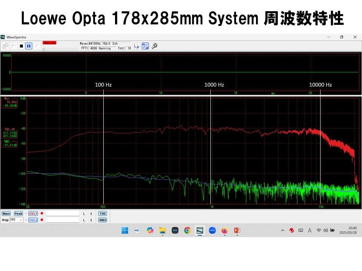362x271 pixels.
Task: Select the Main display mode
Action: pyautogui.click(x=6, y=213)
